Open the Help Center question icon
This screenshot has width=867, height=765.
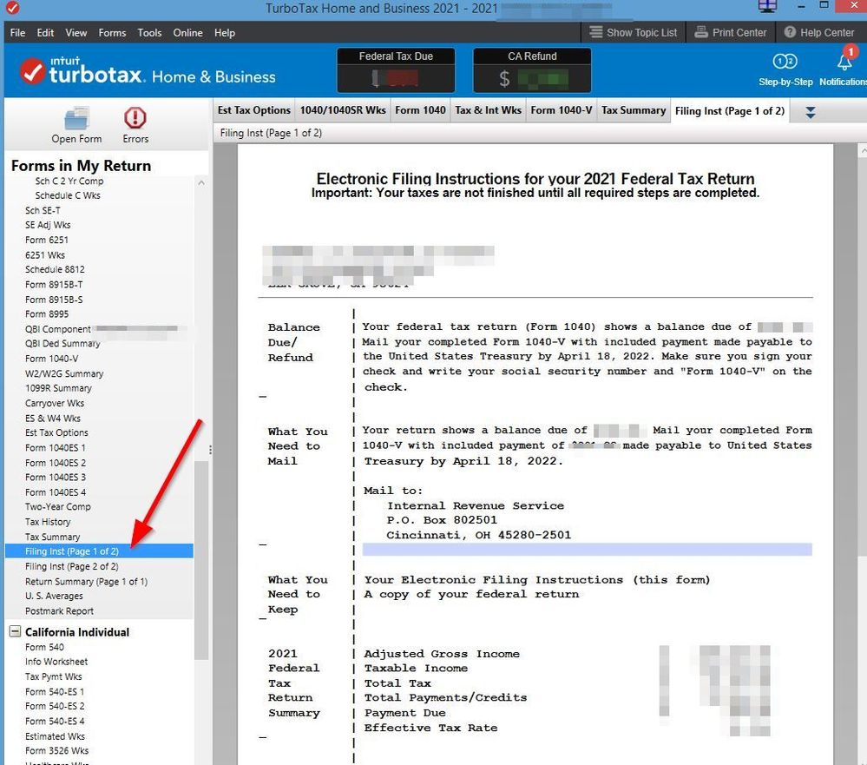[x=790, y=32]
